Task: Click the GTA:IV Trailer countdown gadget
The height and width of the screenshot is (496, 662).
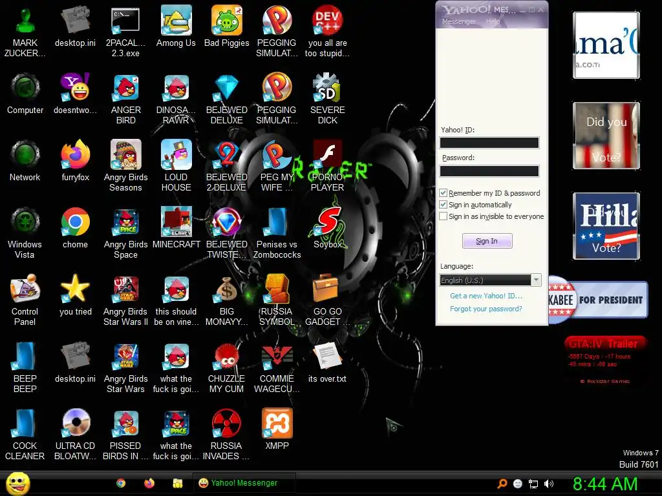Action: click(604, 360)
